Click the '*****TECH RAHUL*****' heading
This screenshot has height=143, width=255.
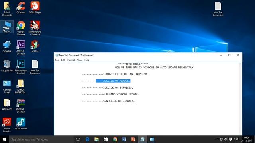click(133, 64)
